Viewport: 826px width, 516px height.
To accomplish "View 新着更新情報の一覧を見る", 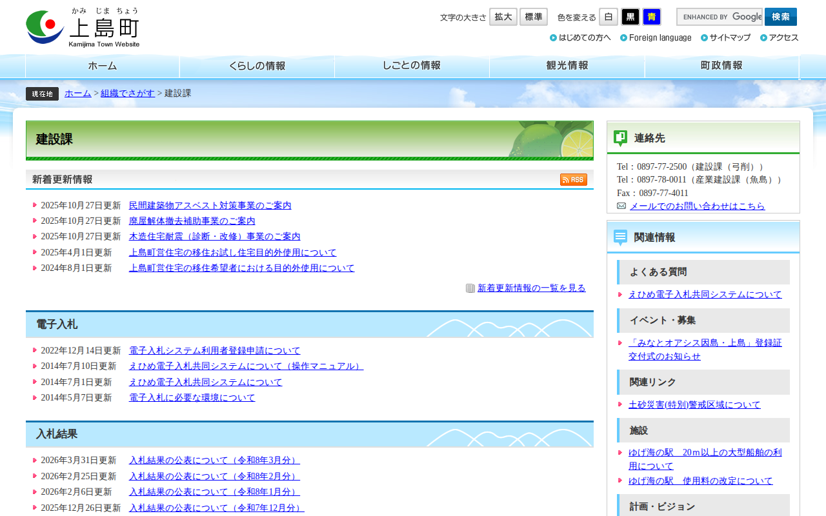I will point(532,288).
